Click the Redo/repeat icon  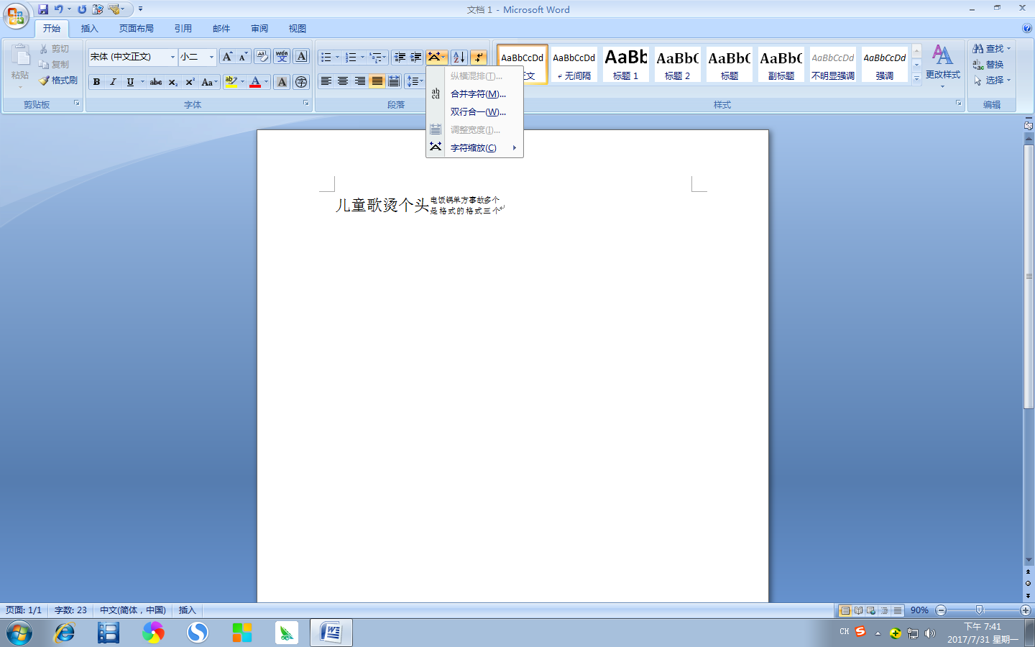tap(82, 9)
